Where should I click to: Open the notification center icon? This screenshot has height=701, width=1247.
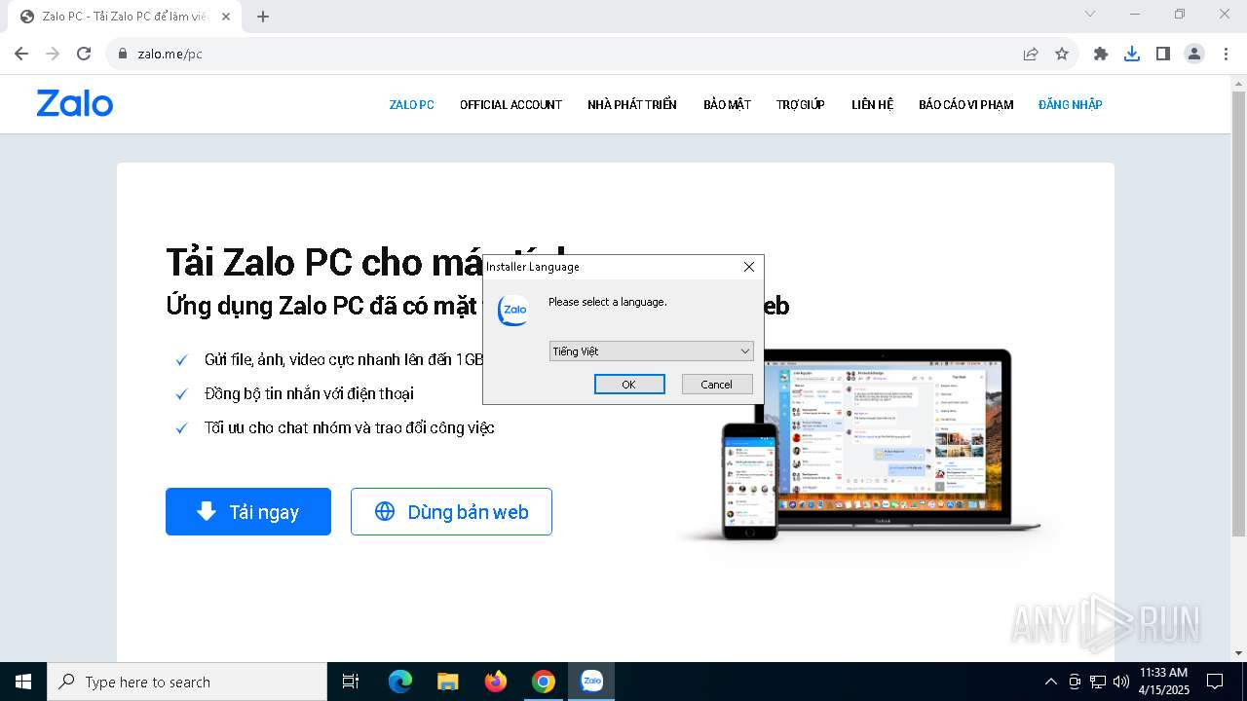tap(1215, 682)
